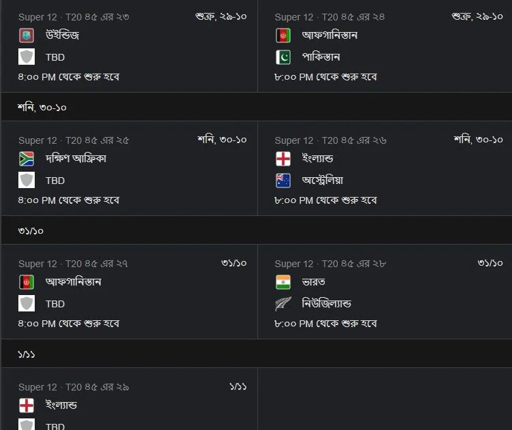Click the নিউজিল্যান্ড team name

tap(326, 303)
